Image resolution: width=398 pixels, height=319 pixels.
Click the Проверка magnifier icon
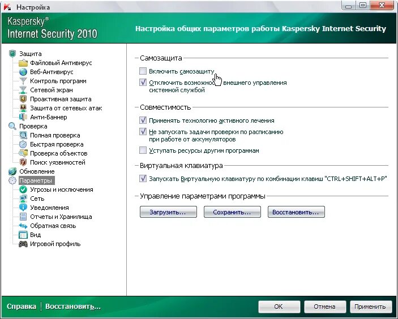(12, 126)
